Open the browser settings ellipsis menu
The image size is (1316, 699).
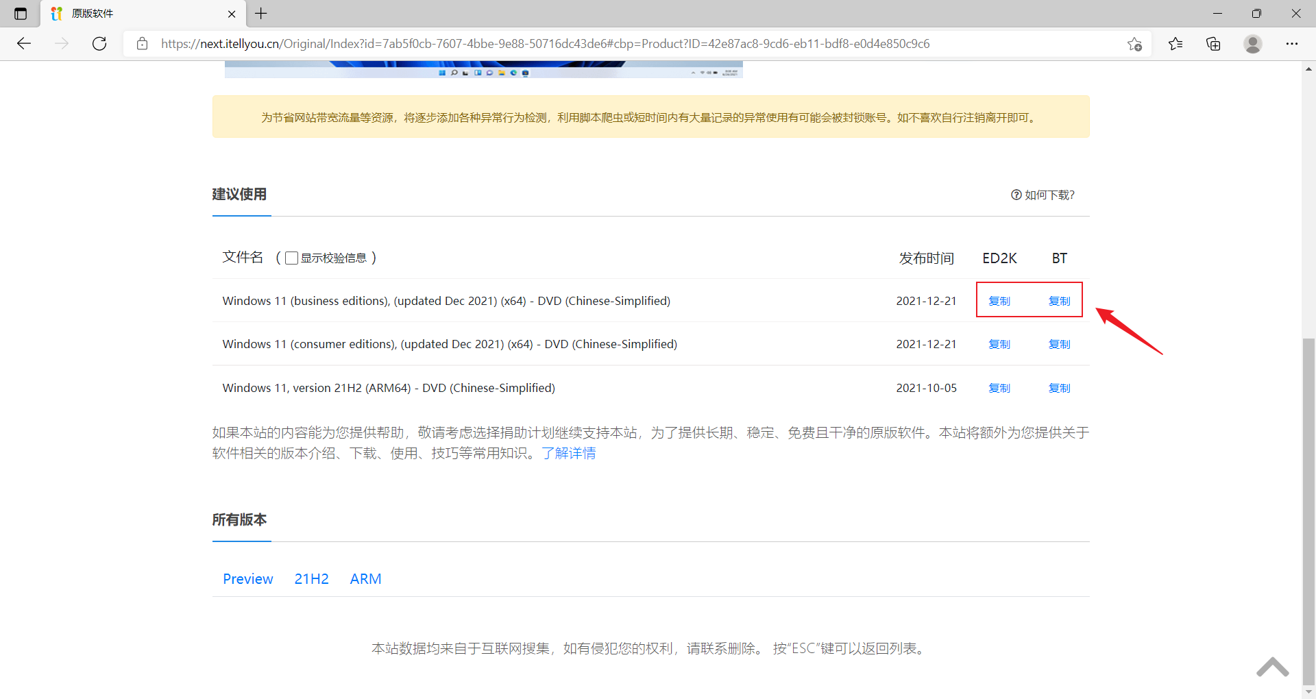tap(1293, 43)
